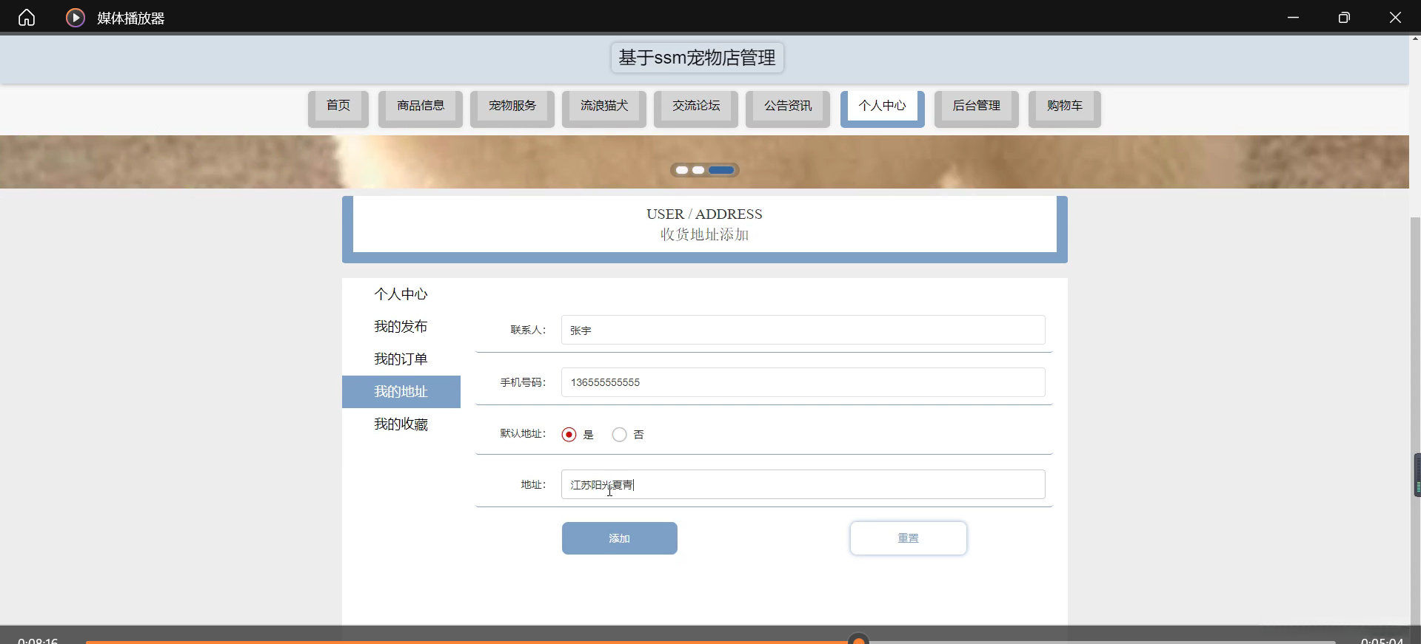
Task: Go to 商品信息 page
Action: coord(421,108)
